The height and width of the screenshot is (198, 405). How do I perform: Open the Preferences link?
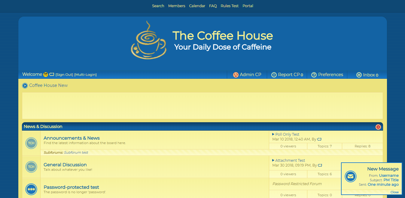click(x=330, y=75)
